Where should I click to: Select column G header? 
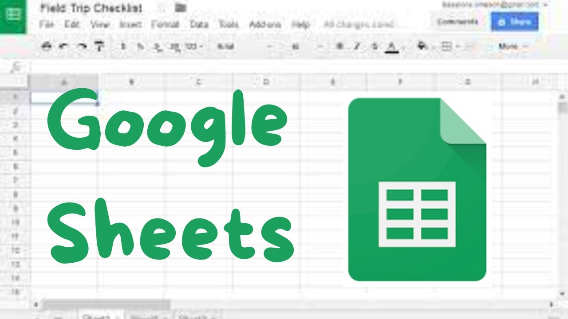tap(468, 82)
